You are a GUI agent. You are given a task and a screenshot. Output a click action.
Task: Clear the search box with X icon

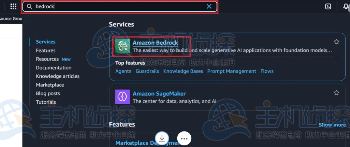(209, 6)
